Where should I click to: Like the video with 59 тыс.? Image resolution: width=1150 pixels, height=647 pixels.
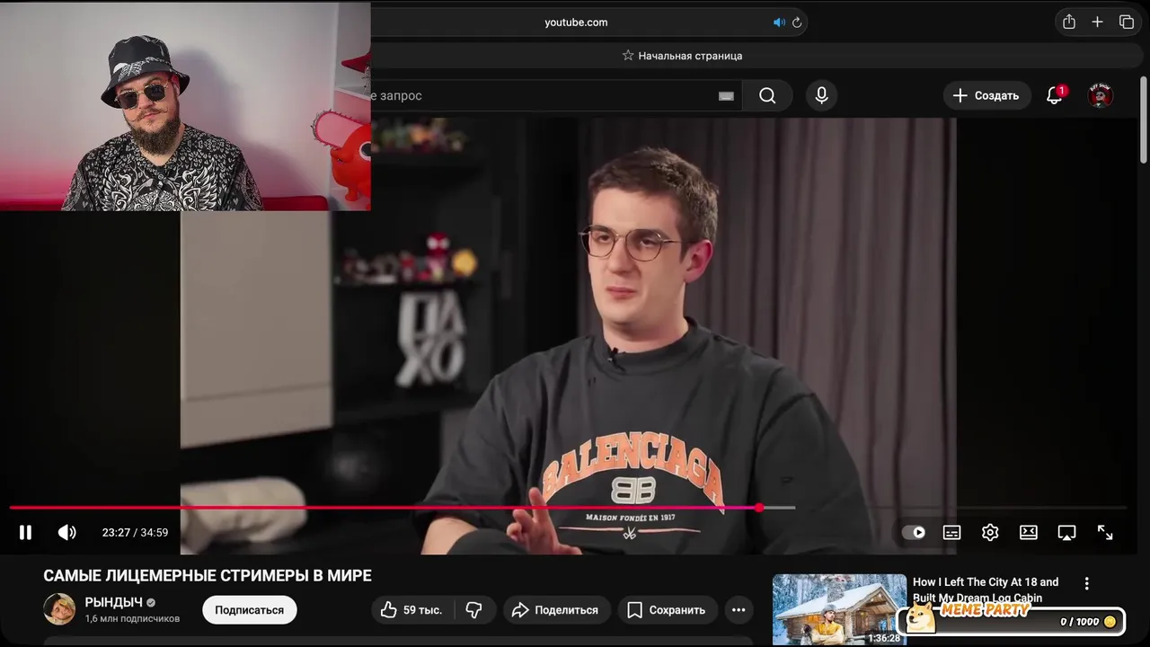(411, 610)
